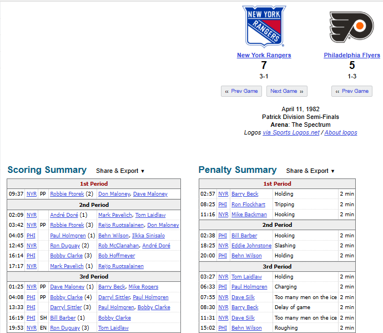Select 'Too many men on the ice' at 07:55

306,297
